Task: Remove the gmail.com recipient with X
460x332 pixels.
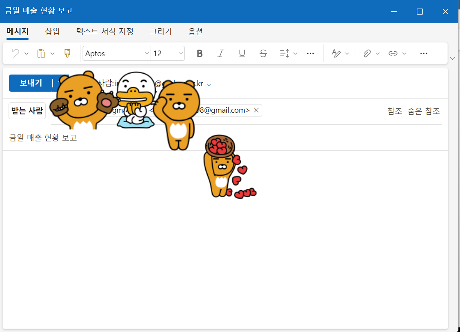Action: click(x=256, y=110)
